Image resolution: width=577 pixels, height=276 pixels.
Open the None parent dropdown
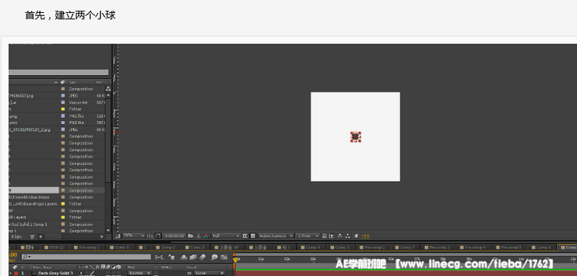[x=209, y=273]
